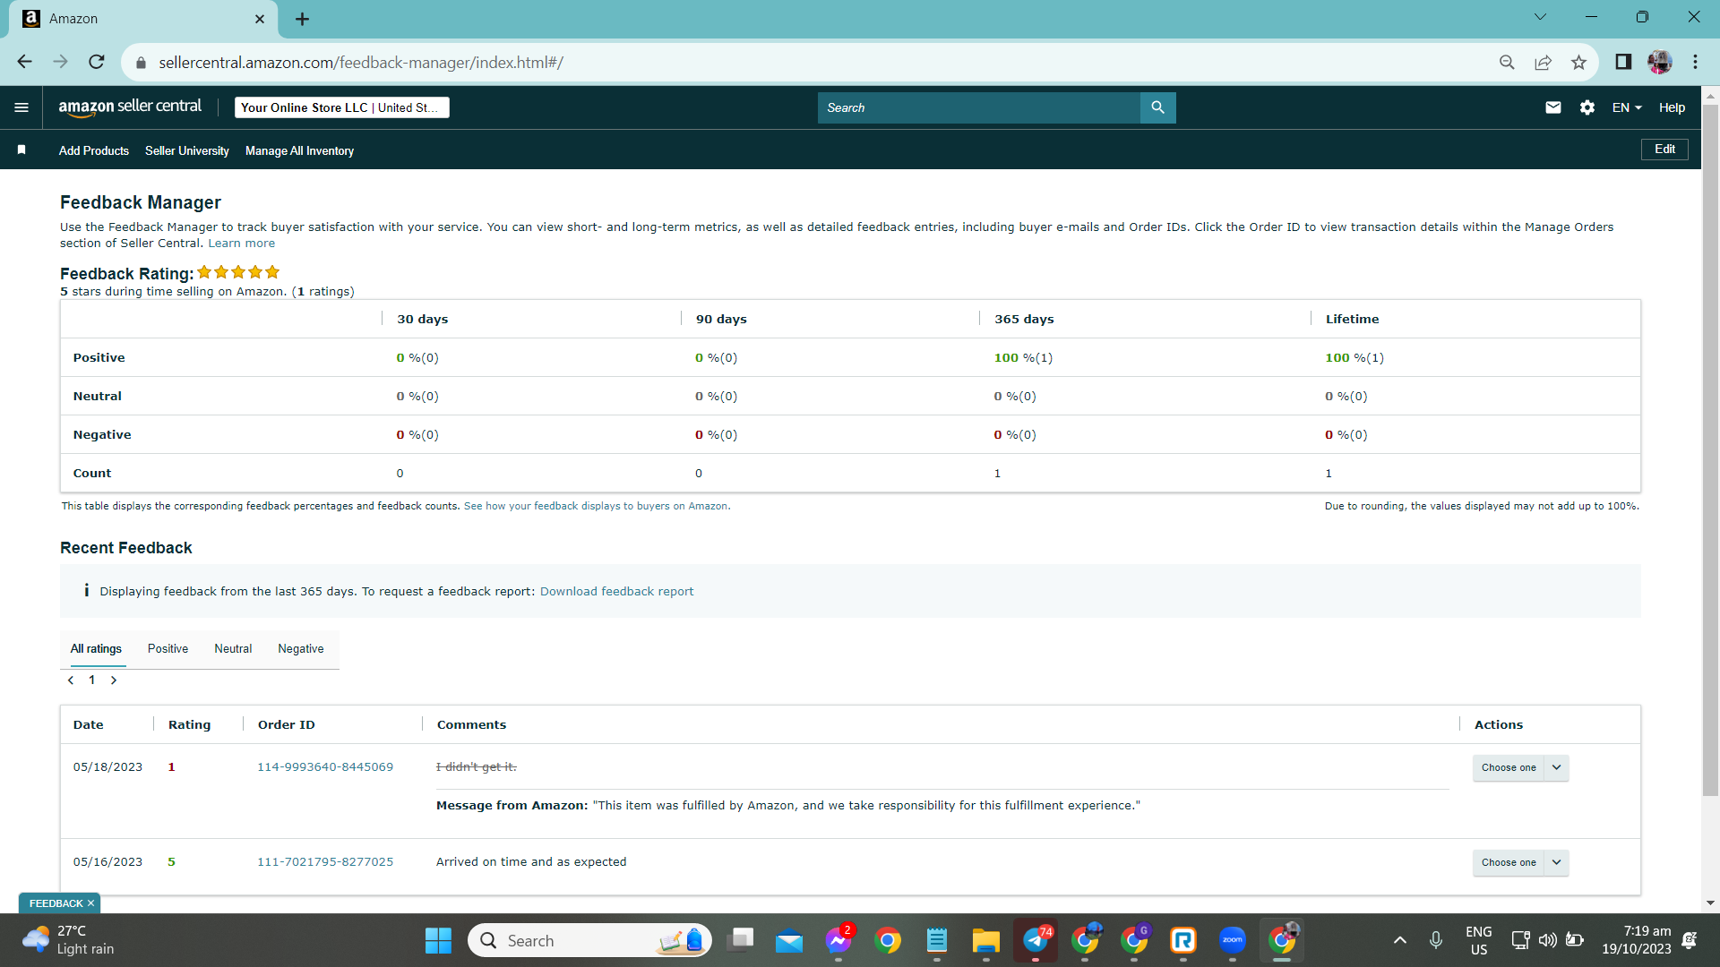Open the weather widget on taskbar
Screen dimensions: 1720x967
coord(68,940)
